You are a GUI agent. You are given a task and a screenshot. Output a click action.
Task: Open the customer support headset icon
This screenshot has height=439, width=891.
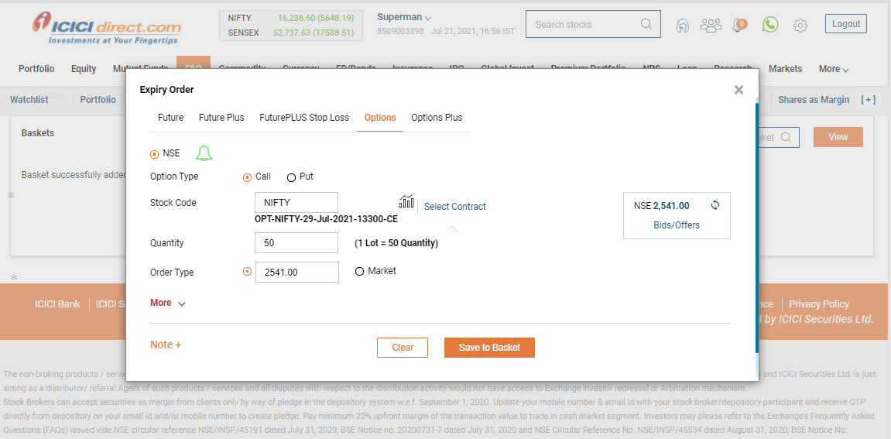point(682,26)
